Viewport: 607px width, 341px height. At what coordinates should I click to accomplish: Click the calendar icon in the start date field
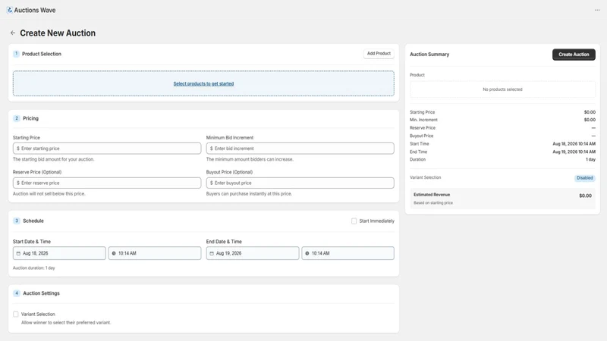tap(18, 254)
